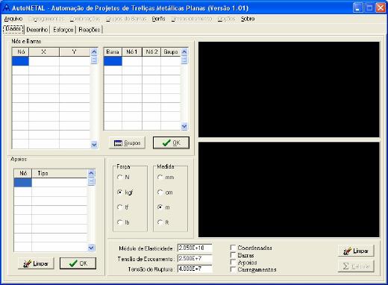The height and width of the screenshot is (285, 388).
Task: Click the Nó 1 column header
Action: pyautogui.click(x=132, y=51)
